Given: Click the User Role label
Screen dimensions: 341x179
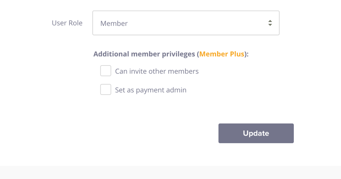Looking at the screenshot, I should tap(67, 23).
